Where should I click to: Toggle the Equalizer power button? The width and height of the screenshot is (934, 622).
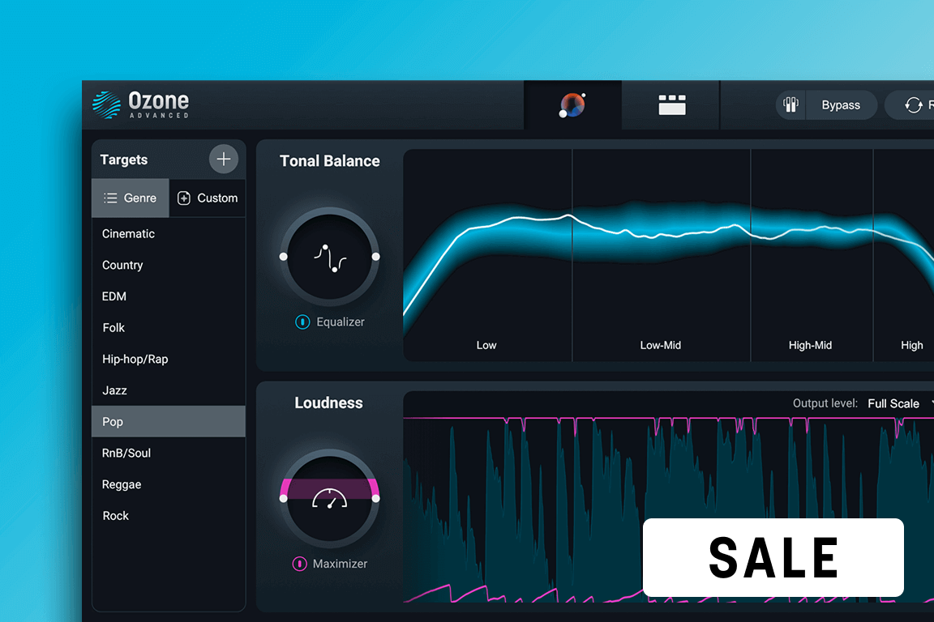click(x=302, y=322)
